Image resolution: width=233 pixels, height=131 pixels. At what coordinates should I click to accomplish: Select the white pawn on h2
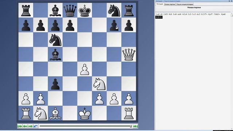pyautogui.click(x=129, y=99)
